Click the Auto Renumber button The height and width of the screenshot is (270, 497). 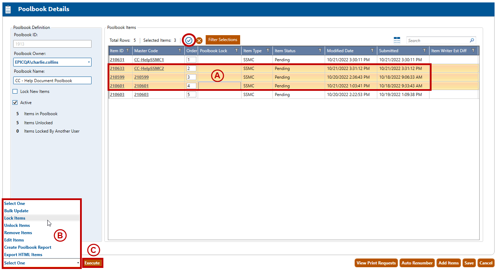(x=417, y=263)
